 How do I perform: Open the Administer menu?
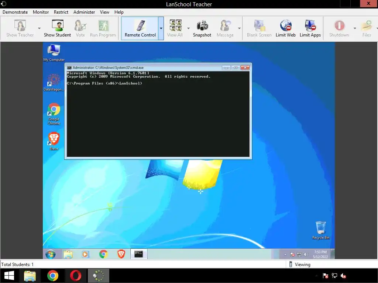pyautogui.click(x=84, y=12)
